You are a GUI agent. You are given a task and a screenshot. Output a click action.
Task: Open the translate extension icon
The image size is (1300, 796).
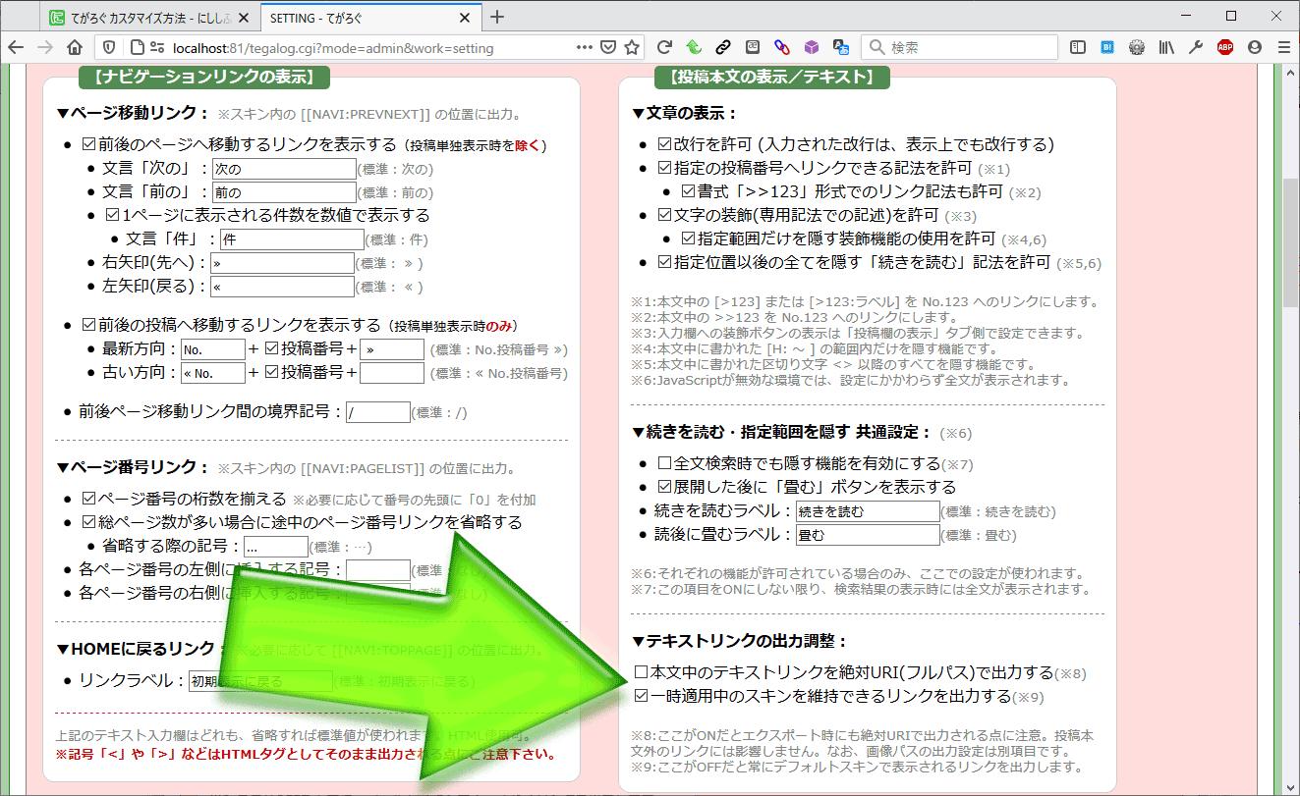pos(840,47)
